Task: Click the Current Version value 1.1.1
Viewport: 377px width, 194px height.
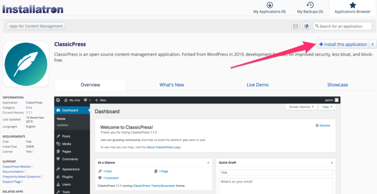Action: click(29, 113)
